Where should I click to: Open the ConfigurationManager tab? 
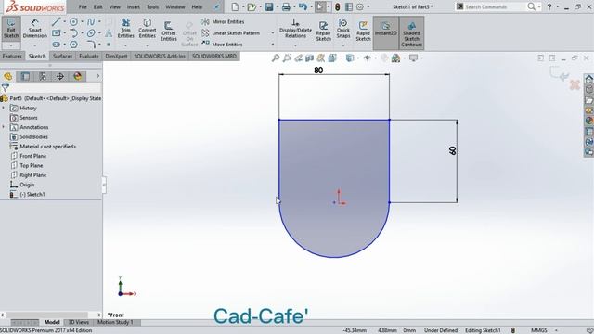point(43,76)
